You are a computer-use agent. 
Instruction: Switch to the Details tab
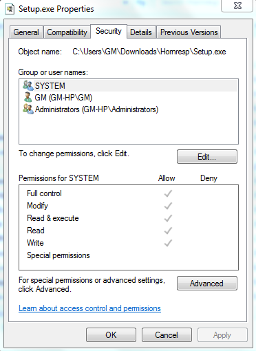(141, 32)
